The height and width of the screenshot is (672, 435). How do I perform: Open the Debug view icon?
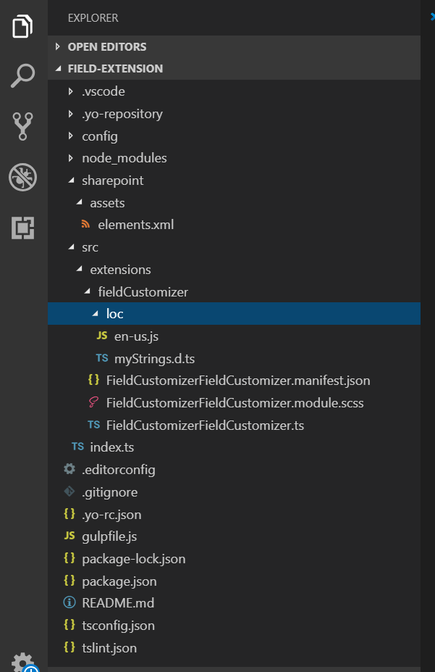coord(22,177)
